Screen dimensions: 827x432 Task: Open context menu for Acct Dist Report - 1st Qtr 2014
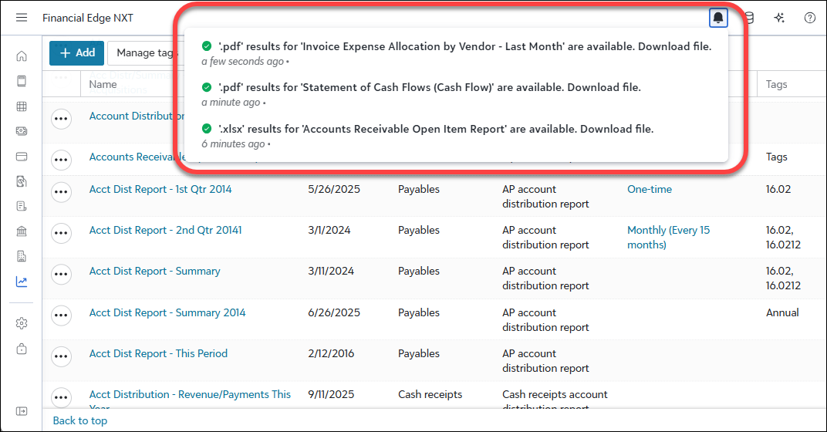(61, 192)
